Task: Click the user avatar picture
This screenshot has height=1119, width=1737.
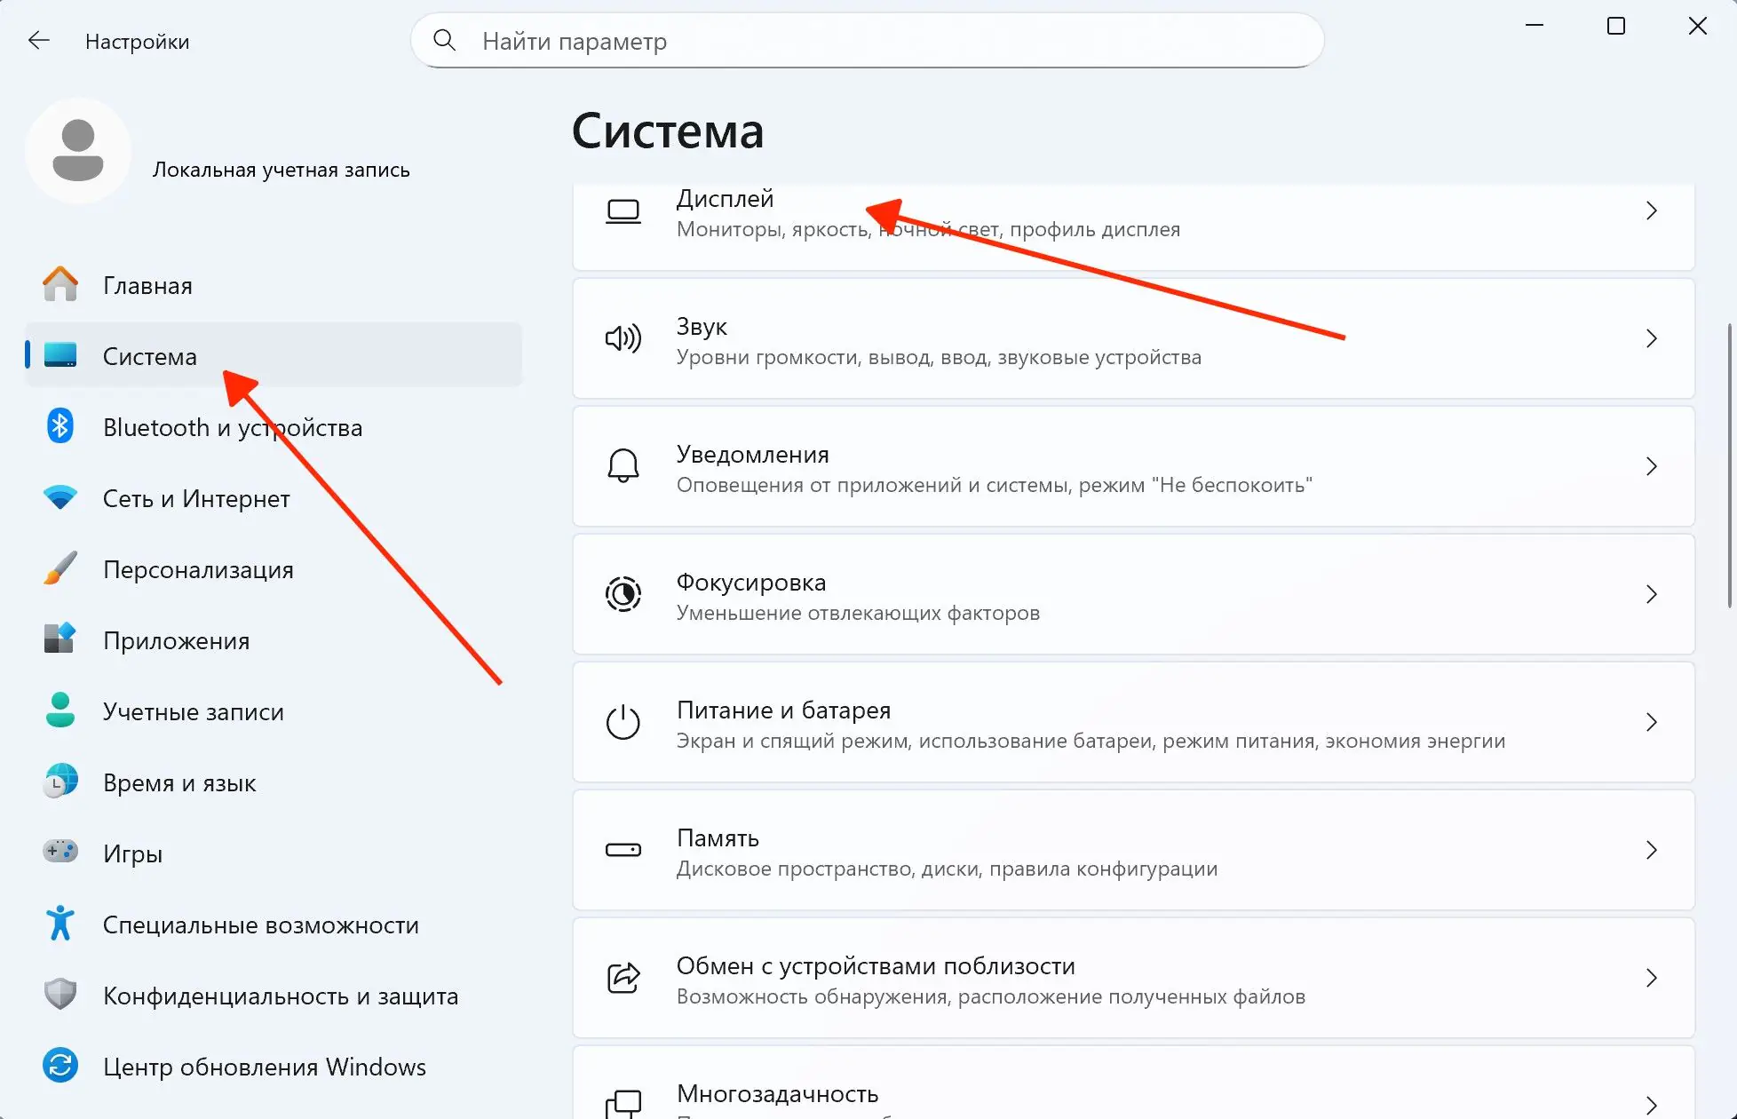Action: click(78, 151)
